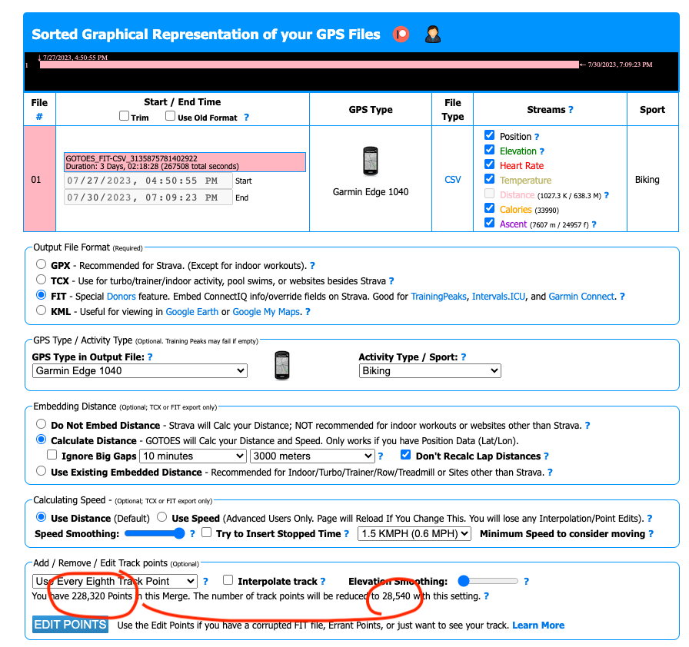This screenshot has width=689, height=647.
Task: Select GPX output file format
Action: (x=42, y=264)
